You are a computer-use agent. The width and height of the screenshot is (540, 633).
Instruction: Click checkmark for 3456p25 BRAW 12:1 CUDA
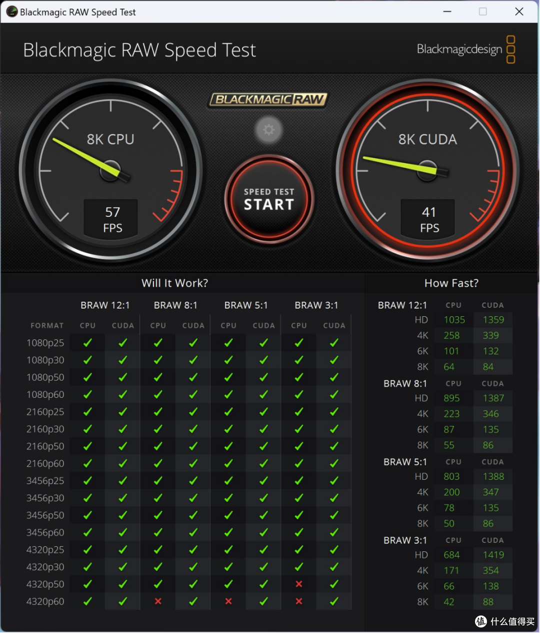point(122,481)
